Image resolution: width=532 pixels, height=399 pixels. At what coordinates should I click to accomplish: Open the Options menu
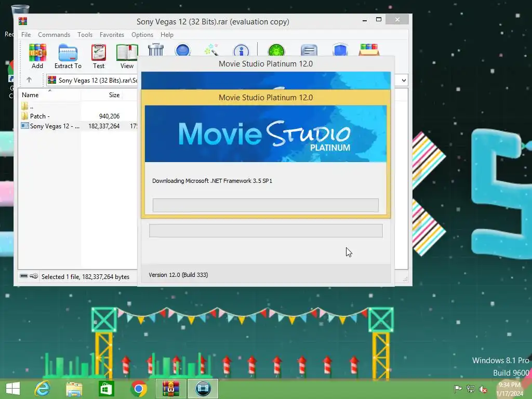142,35
